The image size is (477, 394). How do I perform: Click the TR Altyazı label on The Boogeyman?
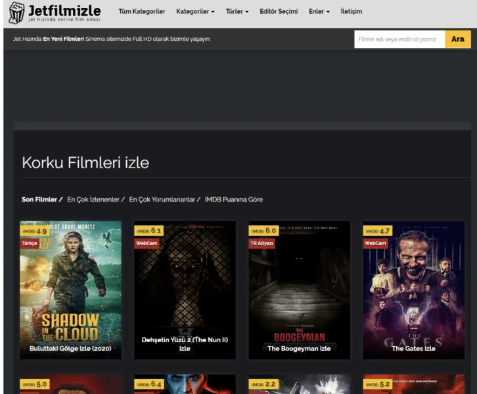point(261,243)
